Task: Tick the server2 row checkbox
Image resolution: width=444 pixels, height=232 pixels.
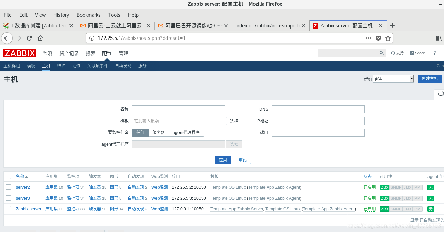Action: pyautogui.click(x=8, y=187)
